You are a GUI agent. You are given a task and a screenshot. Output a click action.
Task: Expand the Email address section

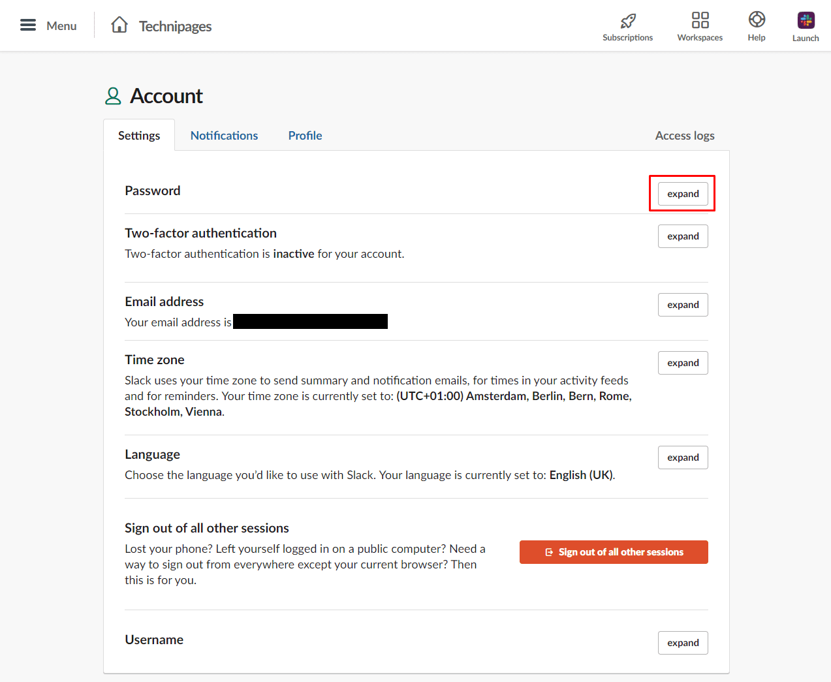(x=683, y=305)
